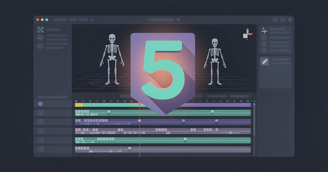Open the search icon in the title bar
The width and height of the screenshot is (328, 172).
point(178,20)
